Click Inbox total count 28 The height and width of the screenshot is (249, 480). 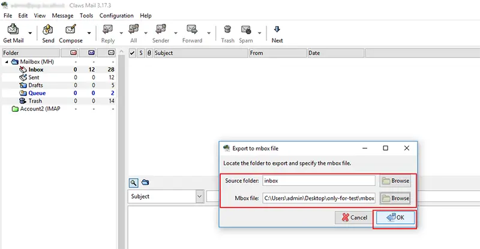point(111,70)
